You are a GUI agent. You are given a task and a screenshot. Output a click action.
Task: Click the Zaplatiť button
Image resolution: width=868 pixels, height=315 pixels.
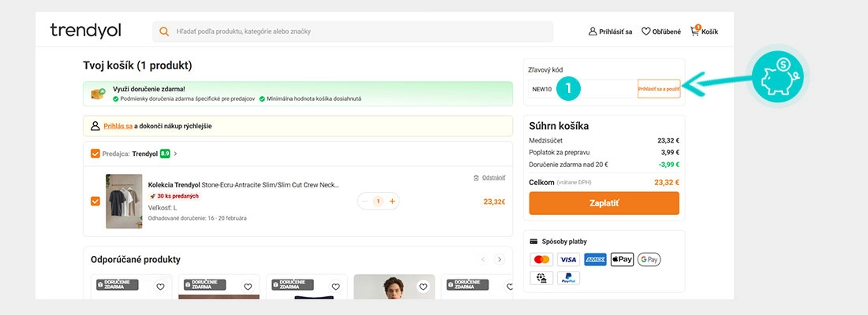click(604, 203)
